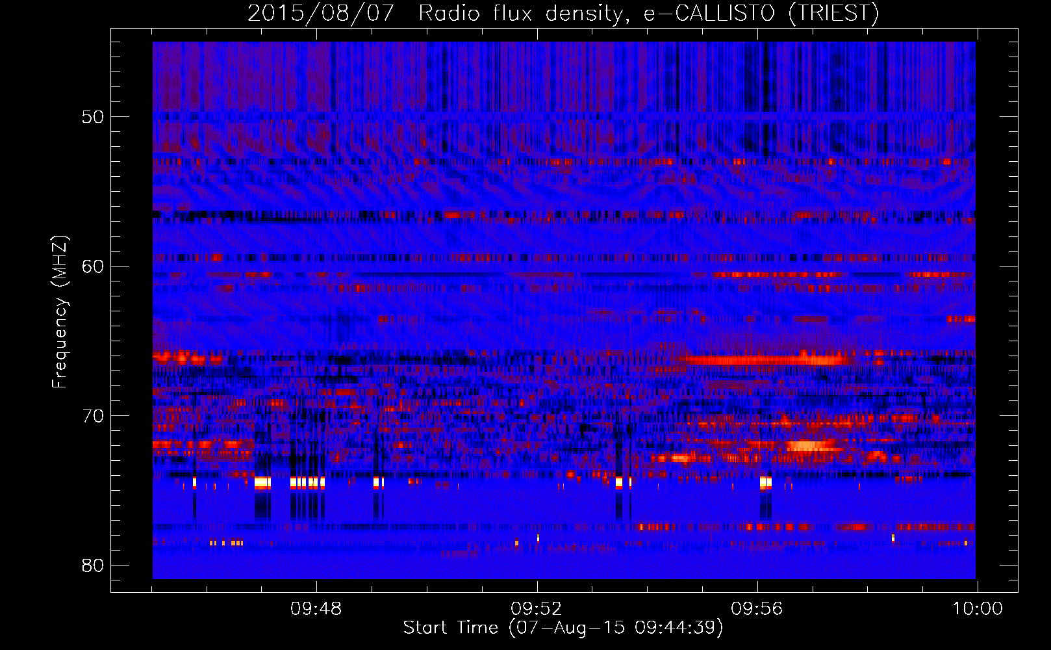Viewport: 1051px width, 650px height.
Task: Click the "Start Time (07-Aug-15 09:44:39)" x-axis label
Action: pyautogui.click(x=563, y=628)
